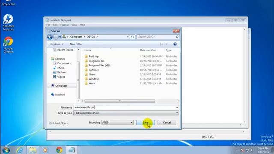This screenshot has width=274, height=154.
Task: Open the Save as type dropdown
Action: click(126, 113)
